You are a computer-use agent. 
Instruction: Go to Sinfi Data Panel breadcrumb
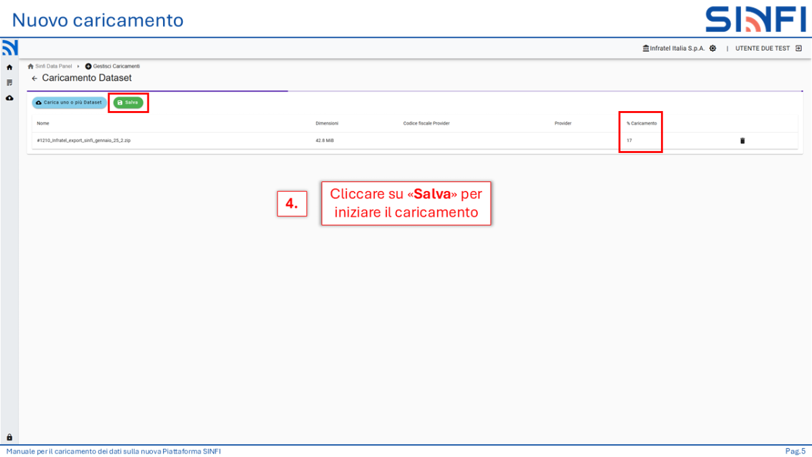(x=53, y=66)
